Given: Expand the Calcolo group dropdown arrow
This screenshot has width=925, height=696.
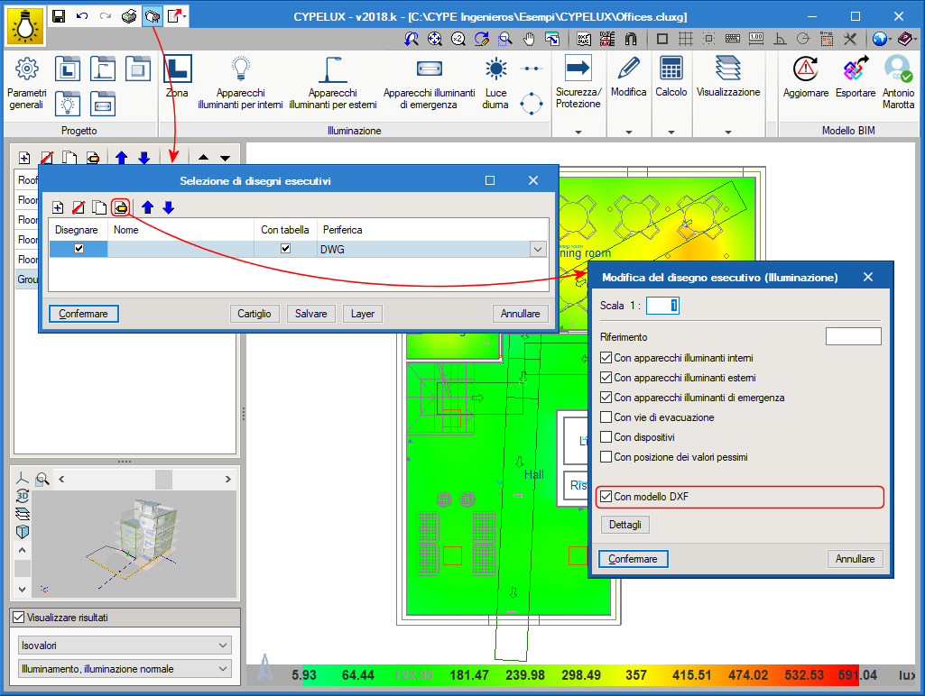Looking at the screenshot, I should (671, 132).
